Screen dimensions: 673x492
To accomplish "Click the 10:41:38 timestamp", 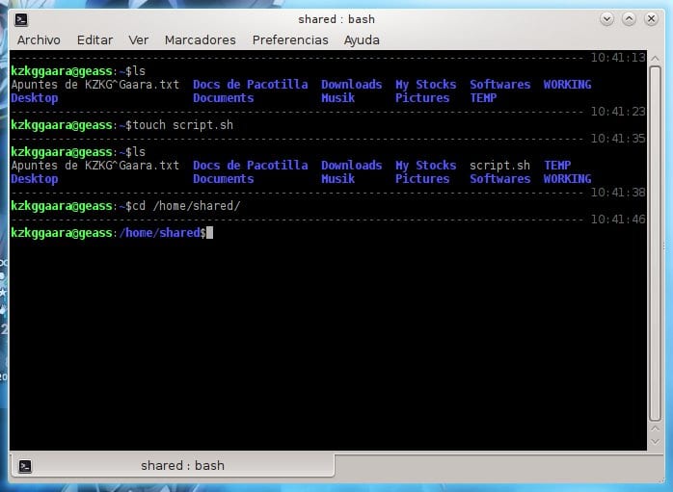I will click(618, 193).
